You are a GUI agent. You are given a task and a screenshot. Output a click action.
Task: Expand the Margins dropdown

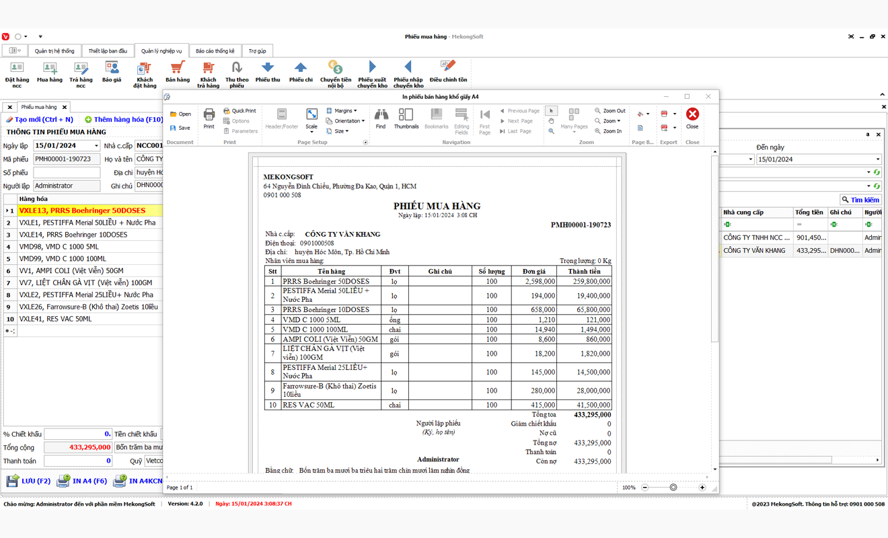[342, 111]
